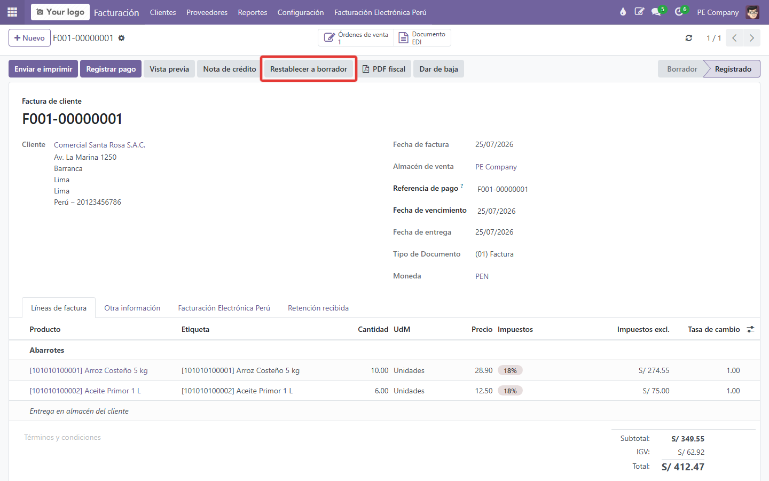Open the Configuración menu
The height and width of the screenshot is (481, 769).
coord(301,12)
